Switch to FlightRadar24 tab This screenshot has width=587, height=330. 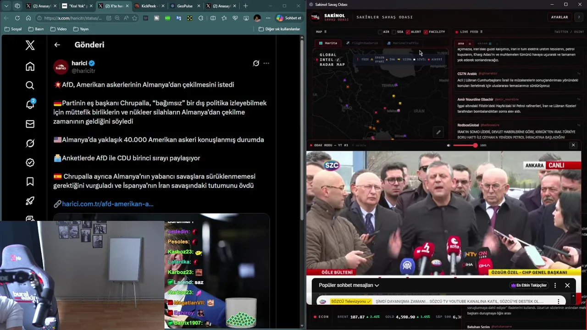pyautogui.click(x=362, y=43)
